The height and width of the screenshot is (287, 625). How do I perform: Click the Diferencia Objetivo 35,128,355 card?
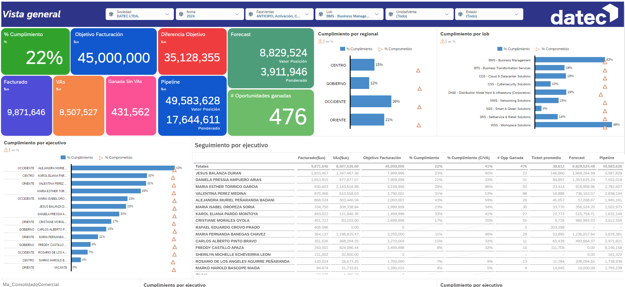click(192, 51)
